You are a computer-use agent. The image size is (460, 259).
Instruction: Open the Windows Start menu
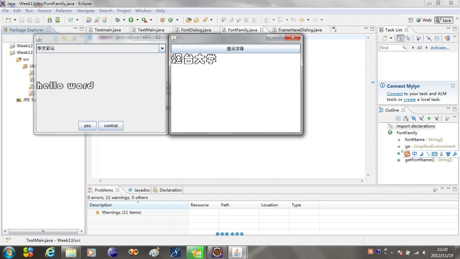click(x=9, y=252)
